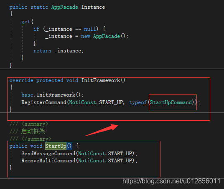224x189 pixels.
Task: Click "START_UP" on the SendMessageCommand line
Action: click(x=120, y=154)
